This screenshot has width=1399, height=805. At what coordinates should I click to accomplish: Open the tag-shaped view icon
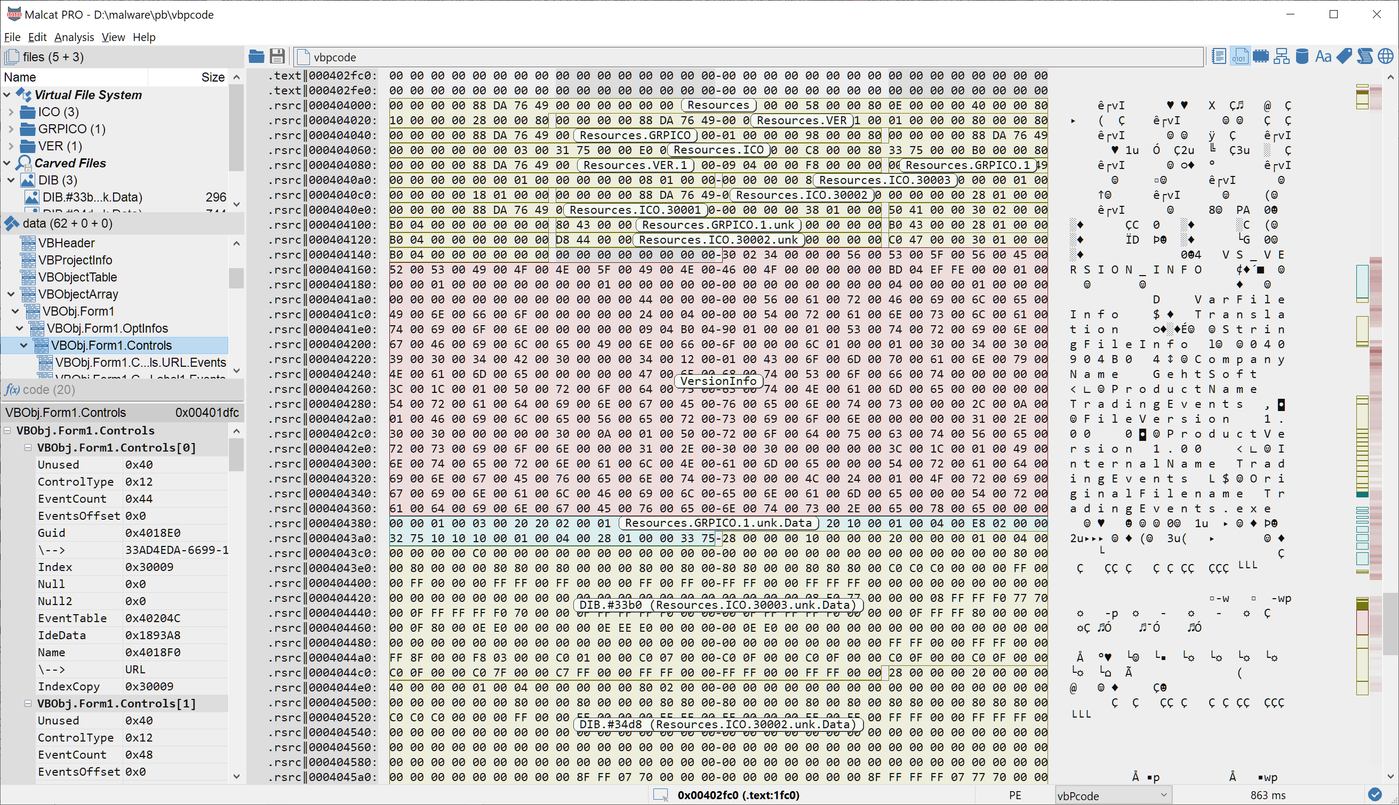point(1344,57)
